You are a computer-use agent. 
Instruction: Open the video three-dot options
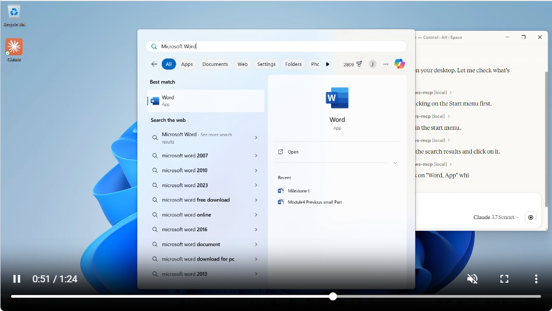pyautogui.click(x=536, y=279)
